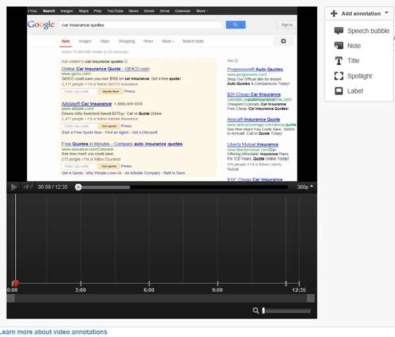Viewport: 395px width, 337px height.
Task: Open the Images tab in search results
Action: [x=85, y=41]
